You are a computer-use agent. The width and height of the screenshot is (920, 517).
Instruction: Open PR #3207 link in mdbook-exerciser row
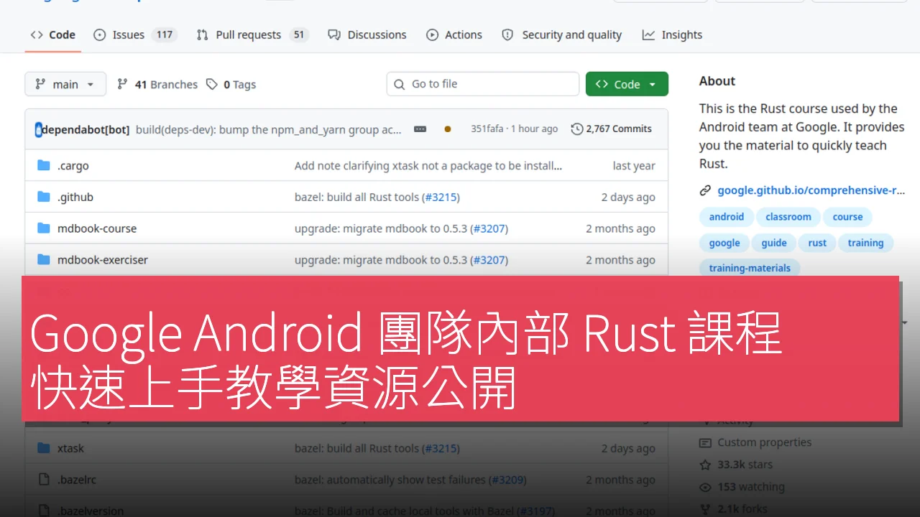(x=489, y=260)
